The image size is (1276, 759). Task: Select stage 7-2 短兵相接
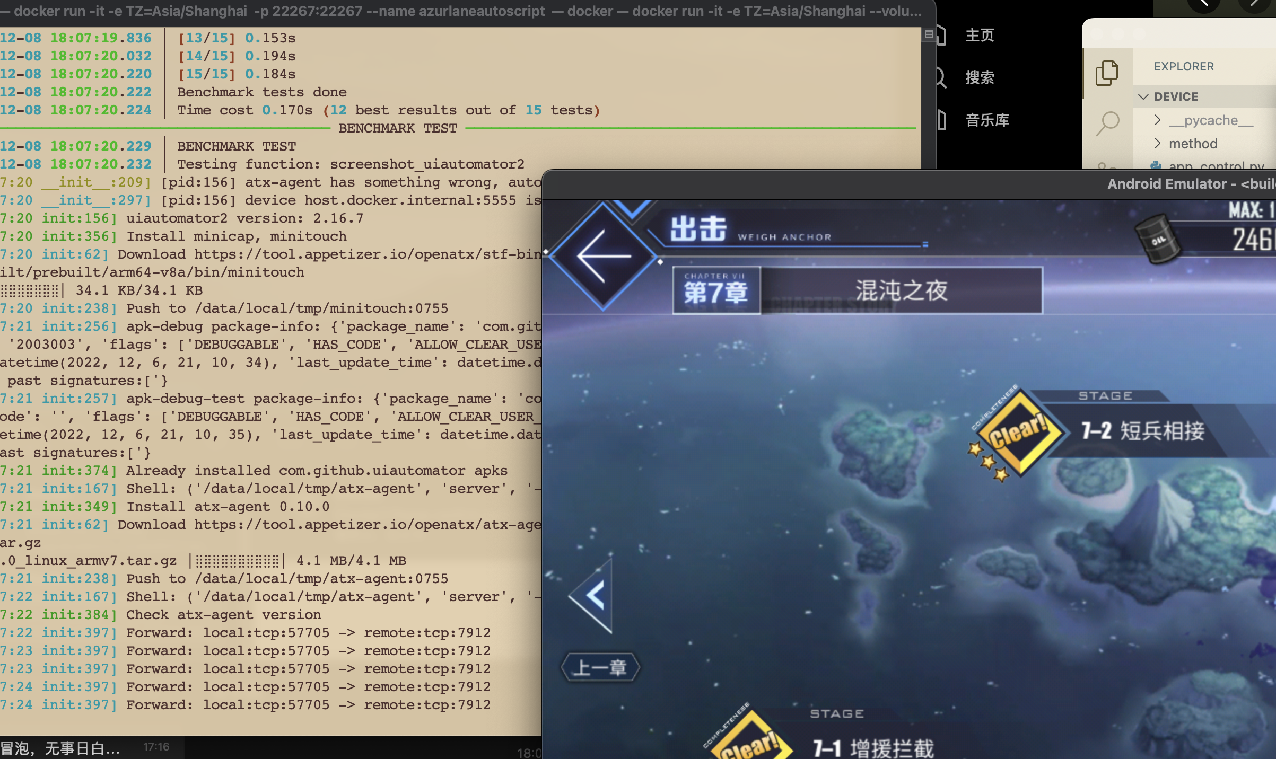[x=1143, y=431]
